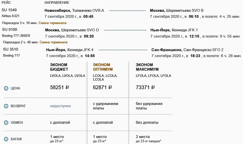
Task: Click the Boeing 777-300ER aircraft label
Action: pyautogui.click(x=16, y=36)
